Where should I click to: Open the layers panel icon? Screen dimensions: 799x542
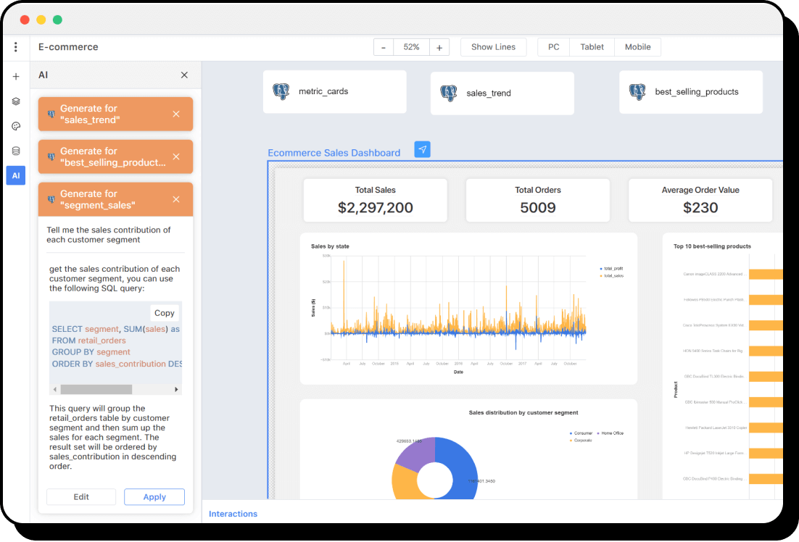16,101
